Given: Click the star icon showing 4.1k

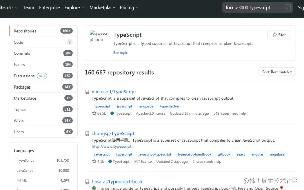Looking at the screenshot, I should [94, 161].
